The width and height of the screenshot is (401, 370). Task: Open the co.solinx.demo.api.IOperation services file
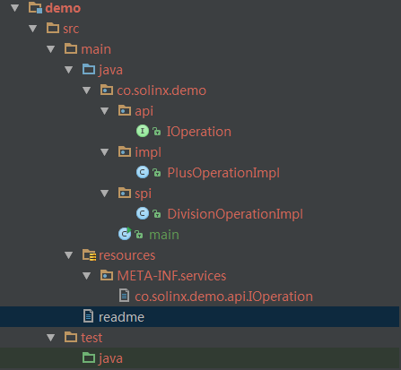223,297
